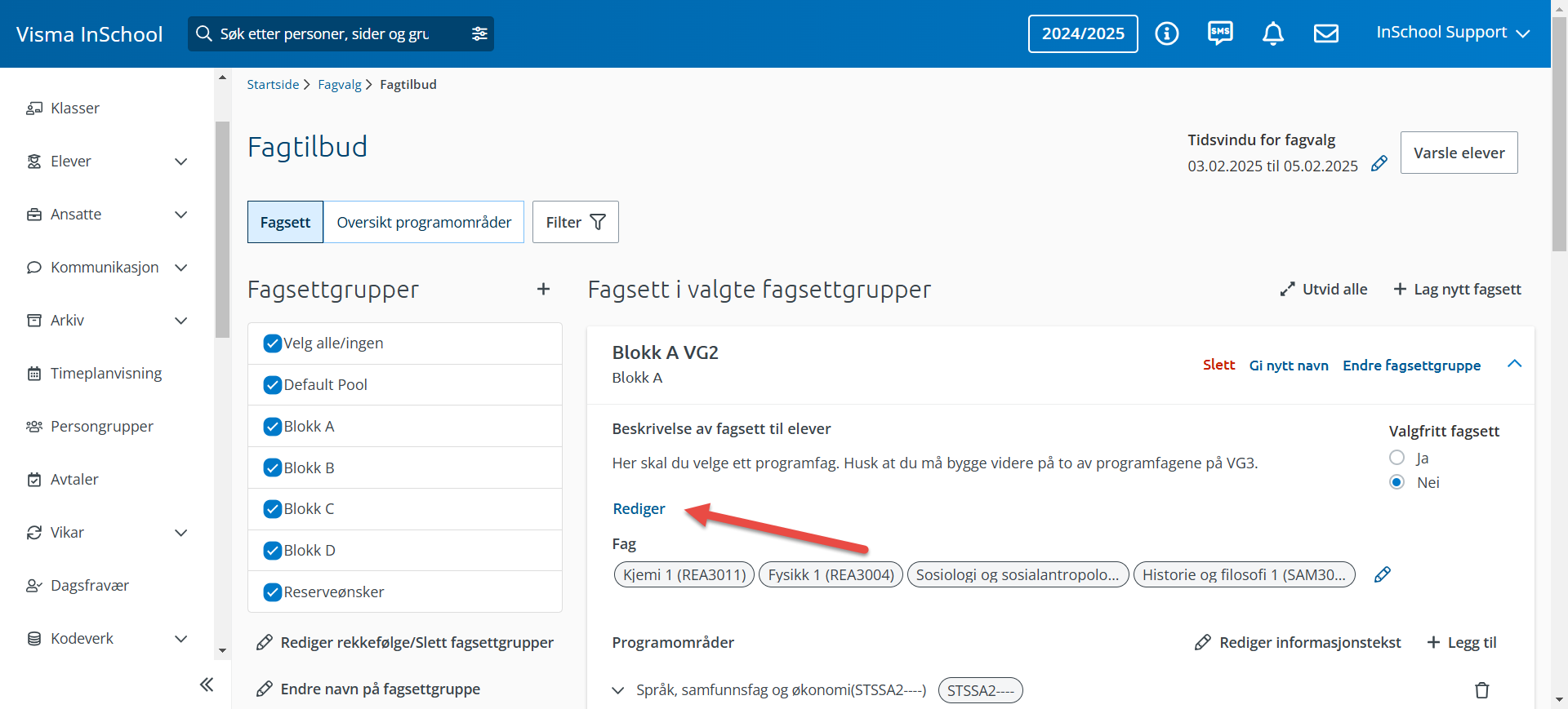Toggle Velg alle/ingen checkbox

273,343
